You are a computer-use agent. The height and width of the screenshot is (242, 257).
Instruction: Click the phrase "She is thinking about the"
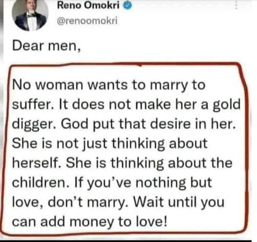pos(147,163)
